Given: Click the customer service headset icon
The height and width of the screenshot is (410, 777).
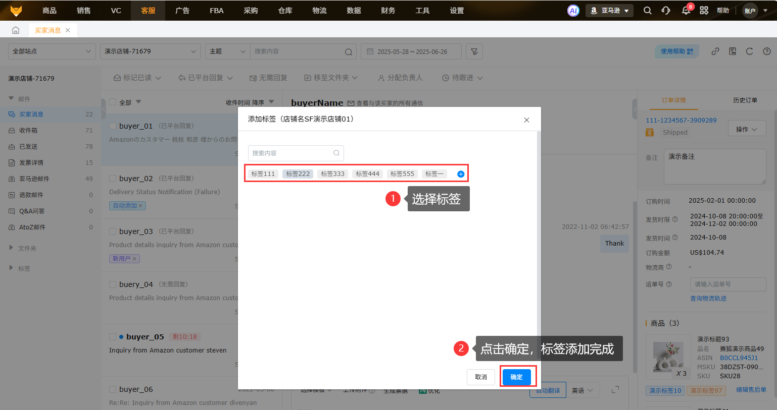Looking at the screenshot, I should (x=666, y=11).
